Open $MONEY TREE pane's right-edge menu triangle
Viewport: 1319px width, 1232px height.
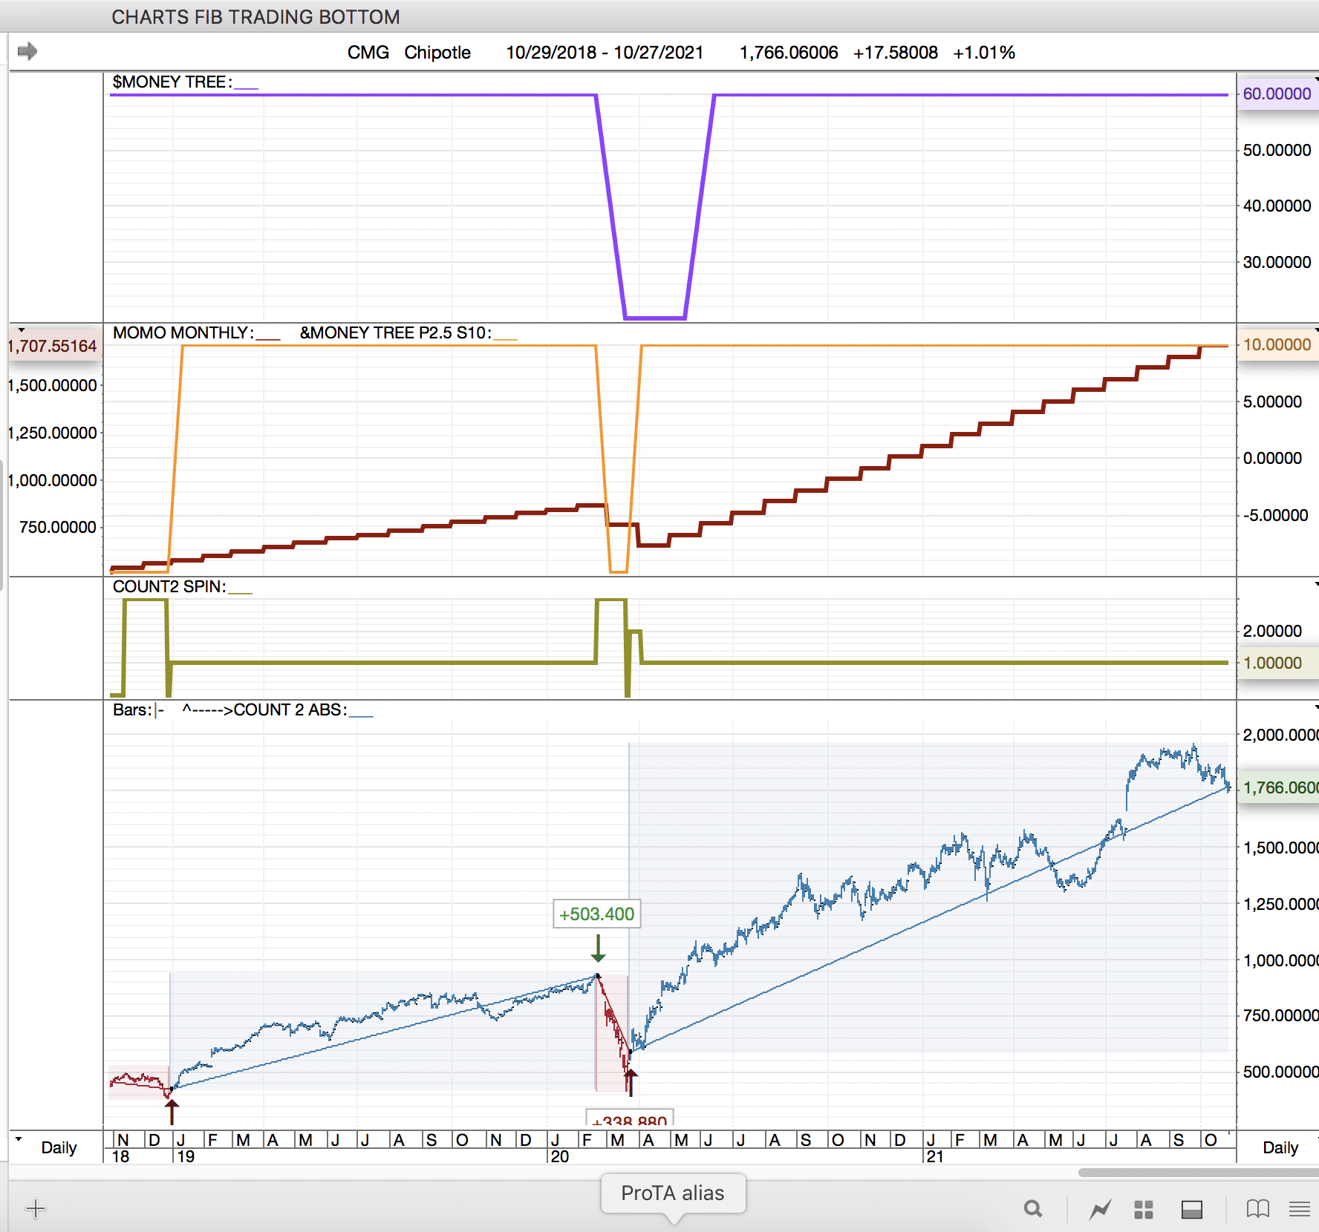tap(1316, 79)
